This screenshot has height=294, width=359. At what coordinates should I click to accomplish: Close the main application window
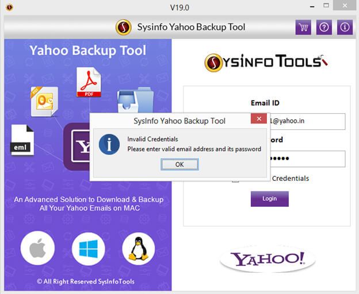[345, 6]
